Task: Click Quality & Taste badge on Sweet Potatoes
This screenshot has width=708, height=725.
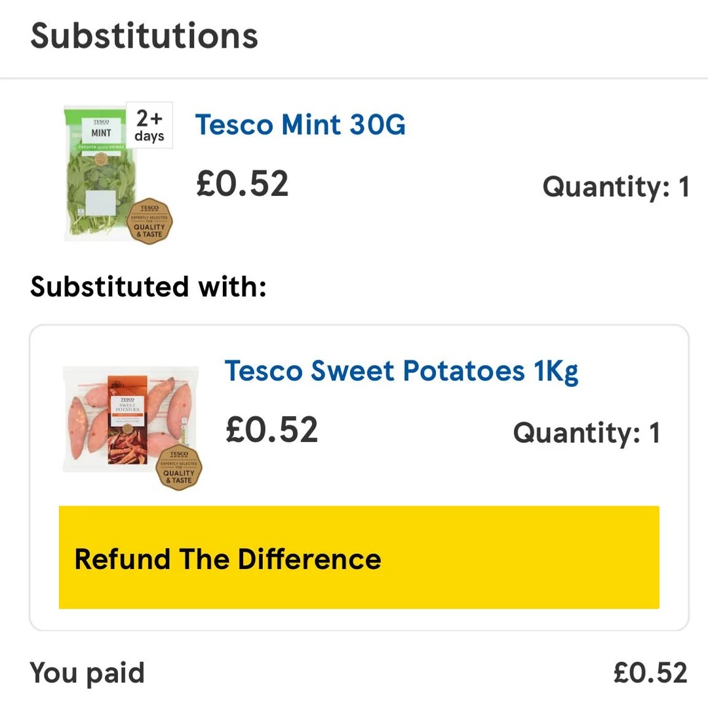Action: [x=178, y=468]
